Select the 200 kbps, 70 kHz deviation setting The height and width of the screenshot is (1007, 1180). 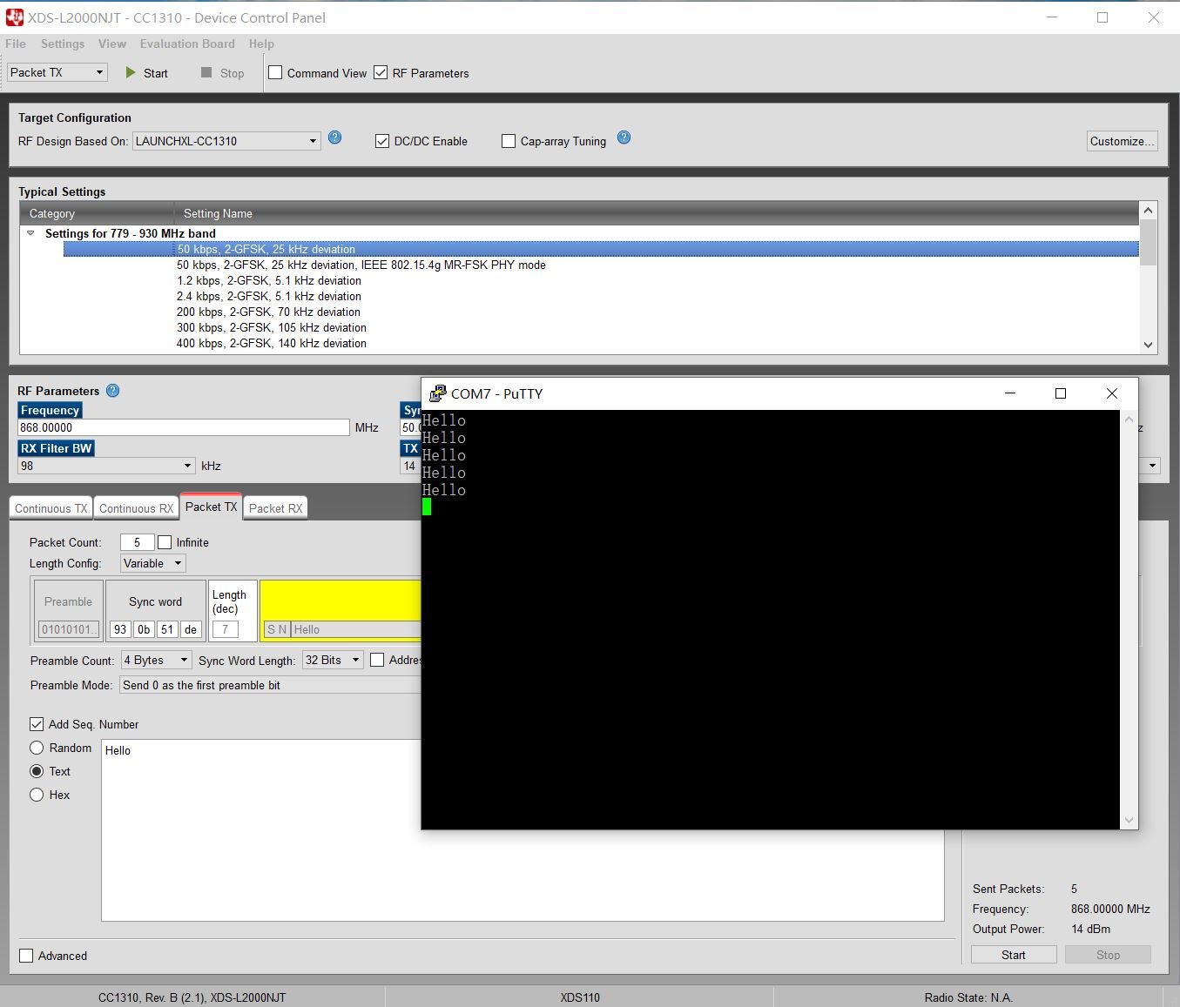pyautogui.click(x=268, y=312)
